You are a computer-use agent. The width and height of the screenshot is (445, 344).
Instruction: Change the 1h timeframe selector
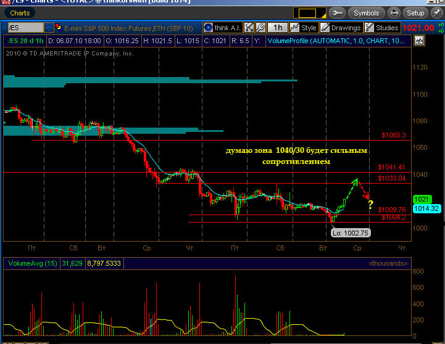pyautogui.click(x=278, y=27)
